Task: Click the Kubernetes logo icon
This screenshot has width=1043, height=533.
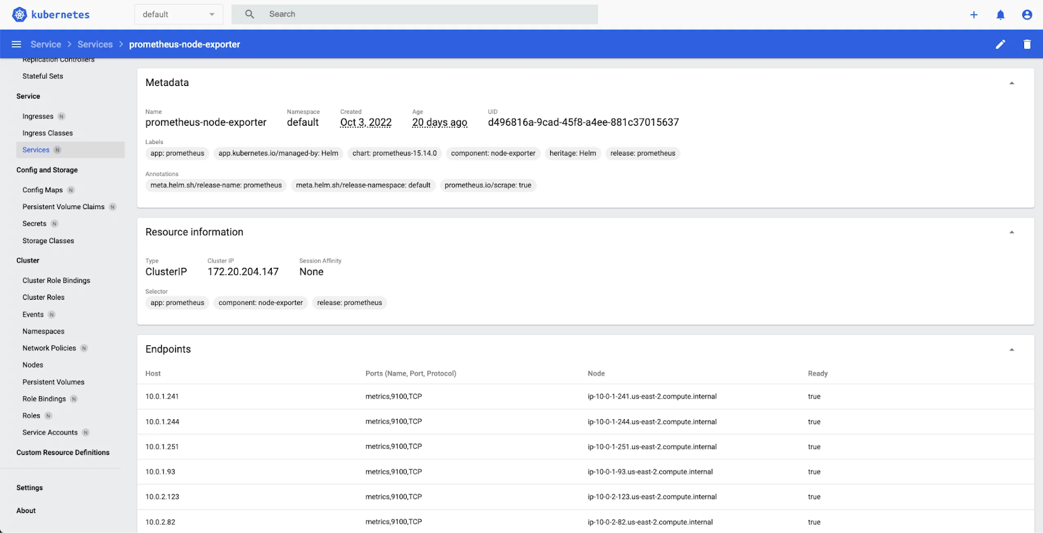Action: 20,14
